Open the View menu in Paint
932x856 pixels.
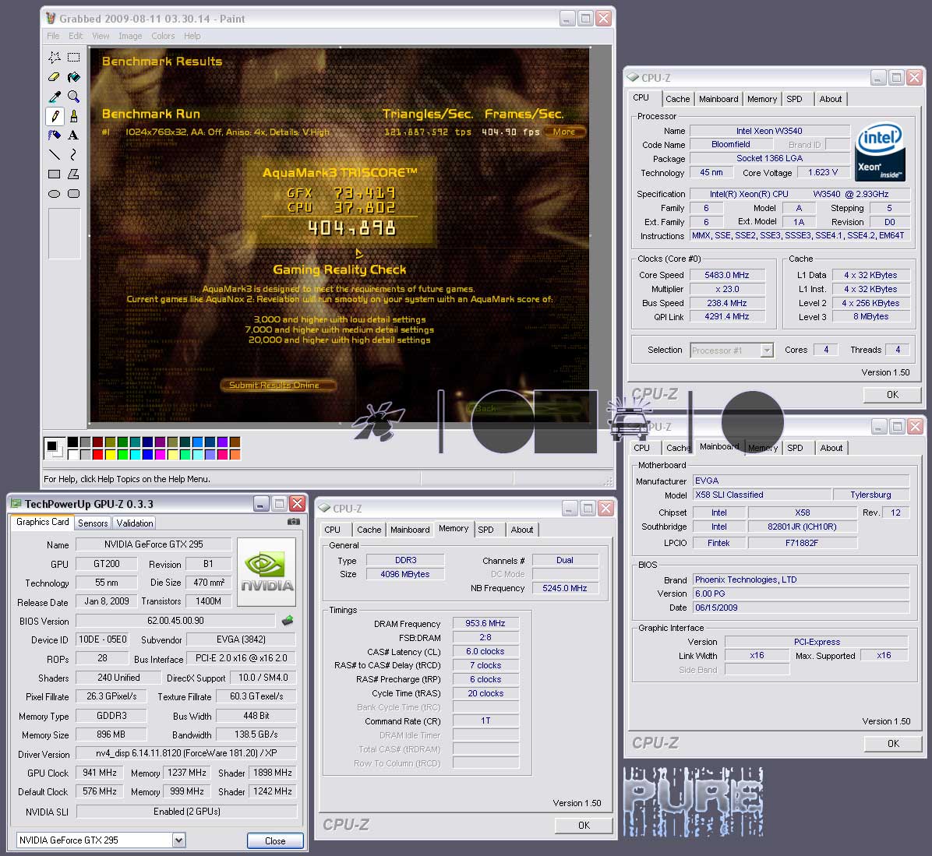tap(101, 36)
